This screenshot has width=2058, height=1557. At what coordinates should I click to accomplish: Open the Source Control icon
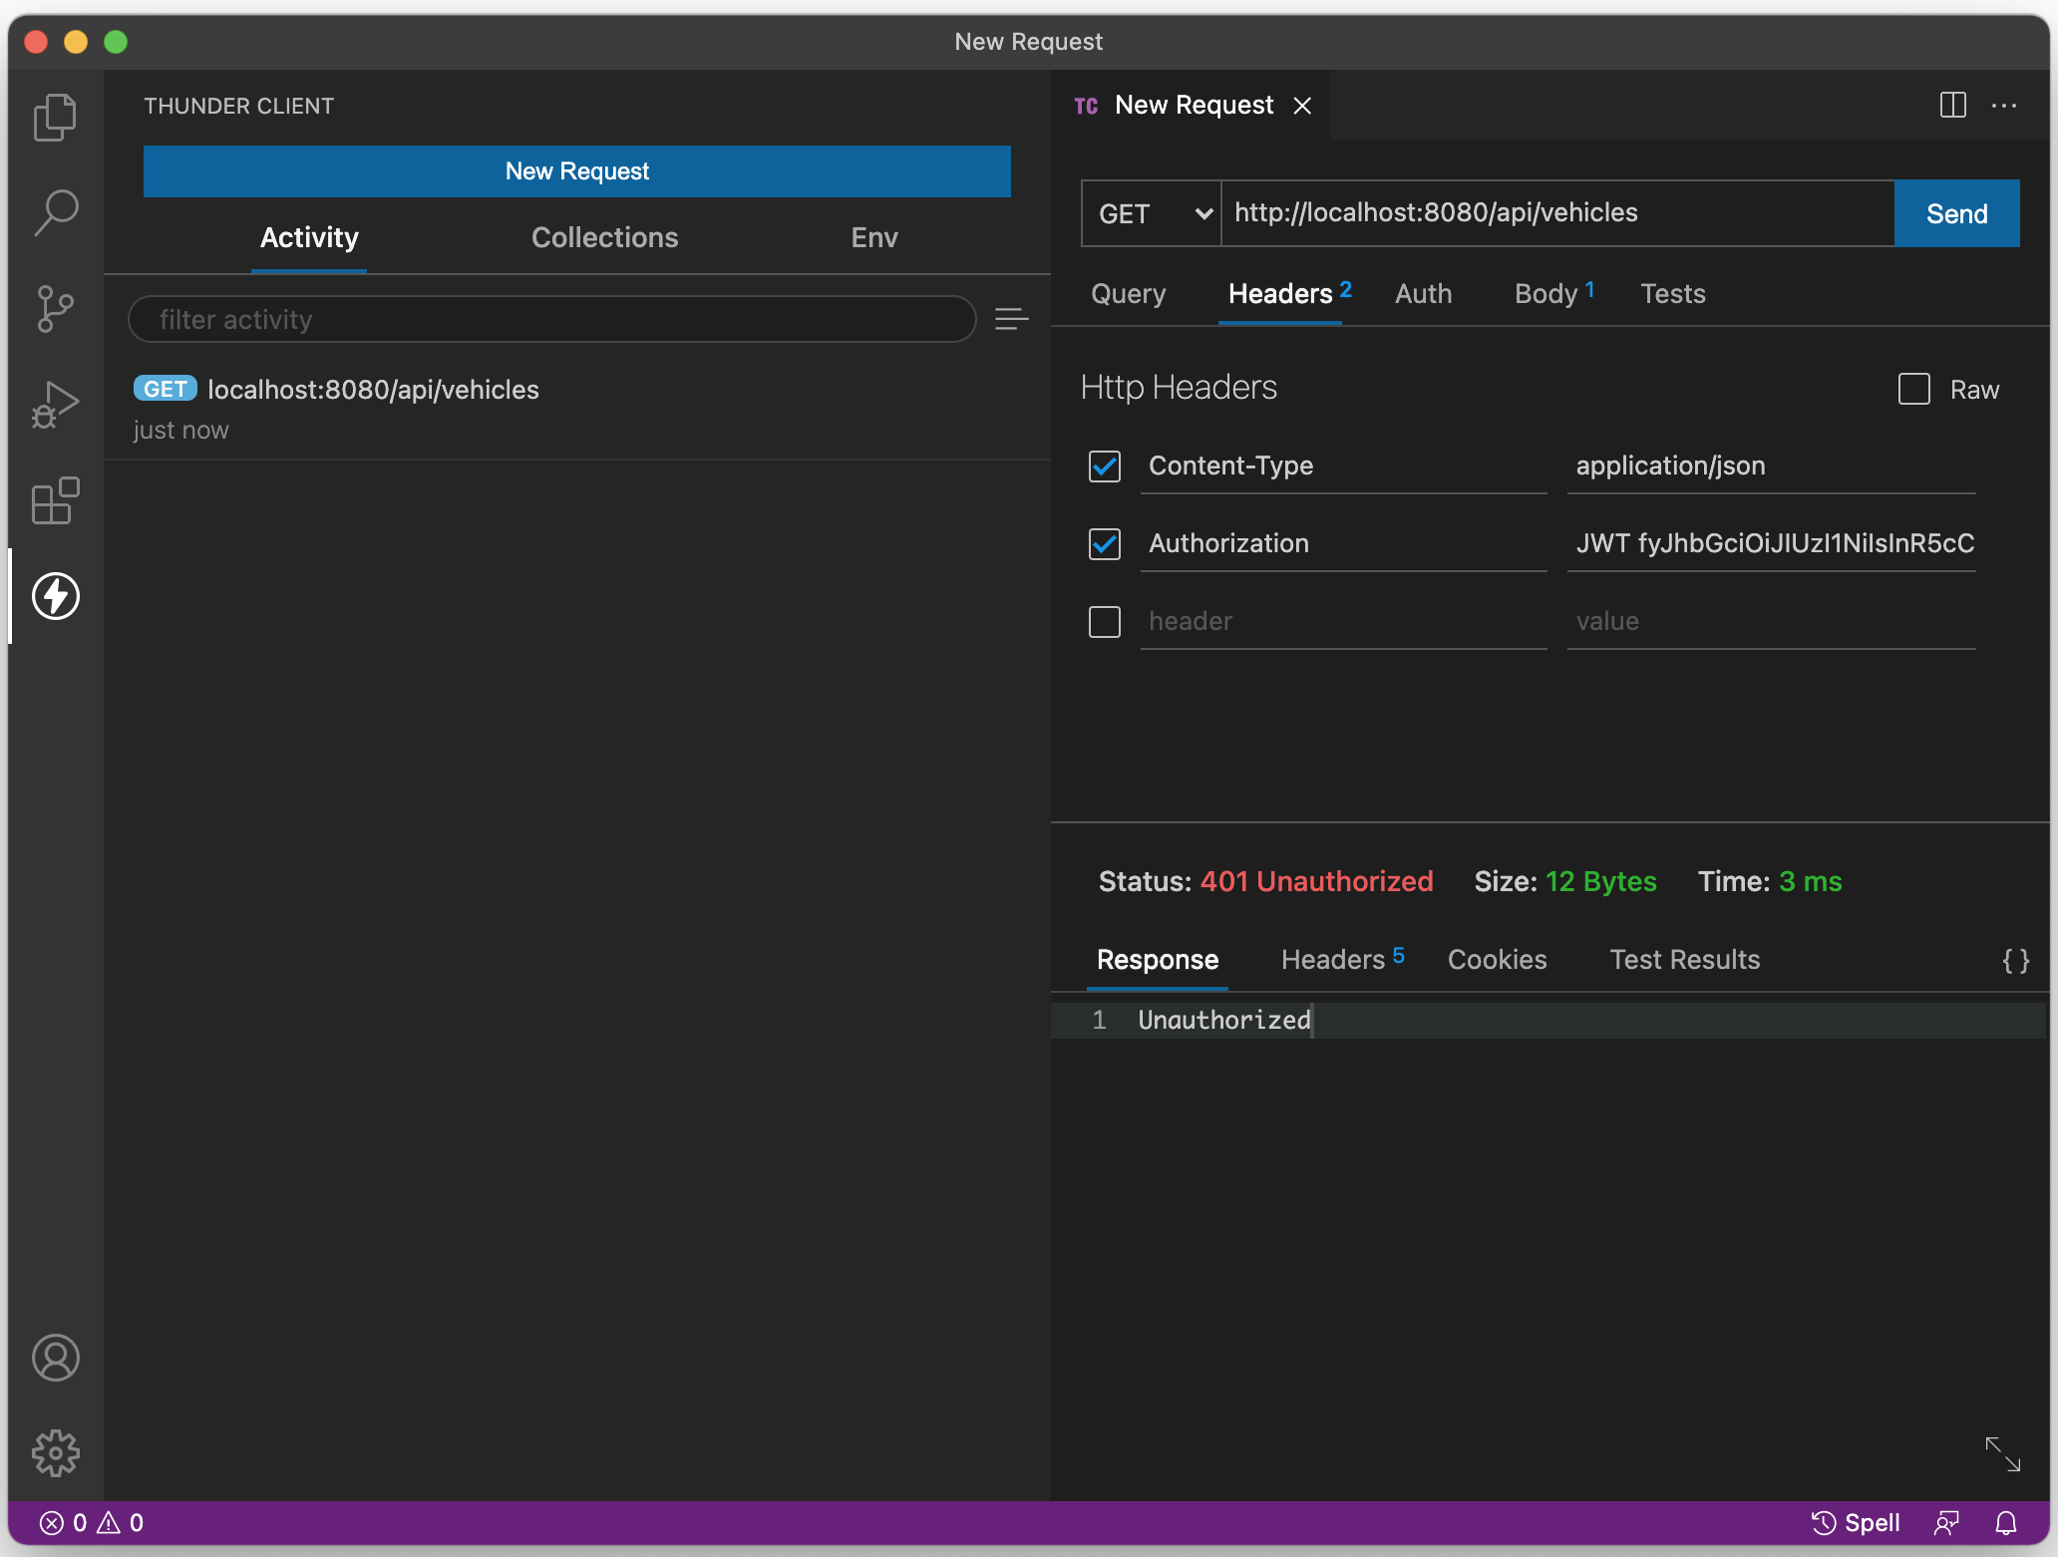coord(56,309)
